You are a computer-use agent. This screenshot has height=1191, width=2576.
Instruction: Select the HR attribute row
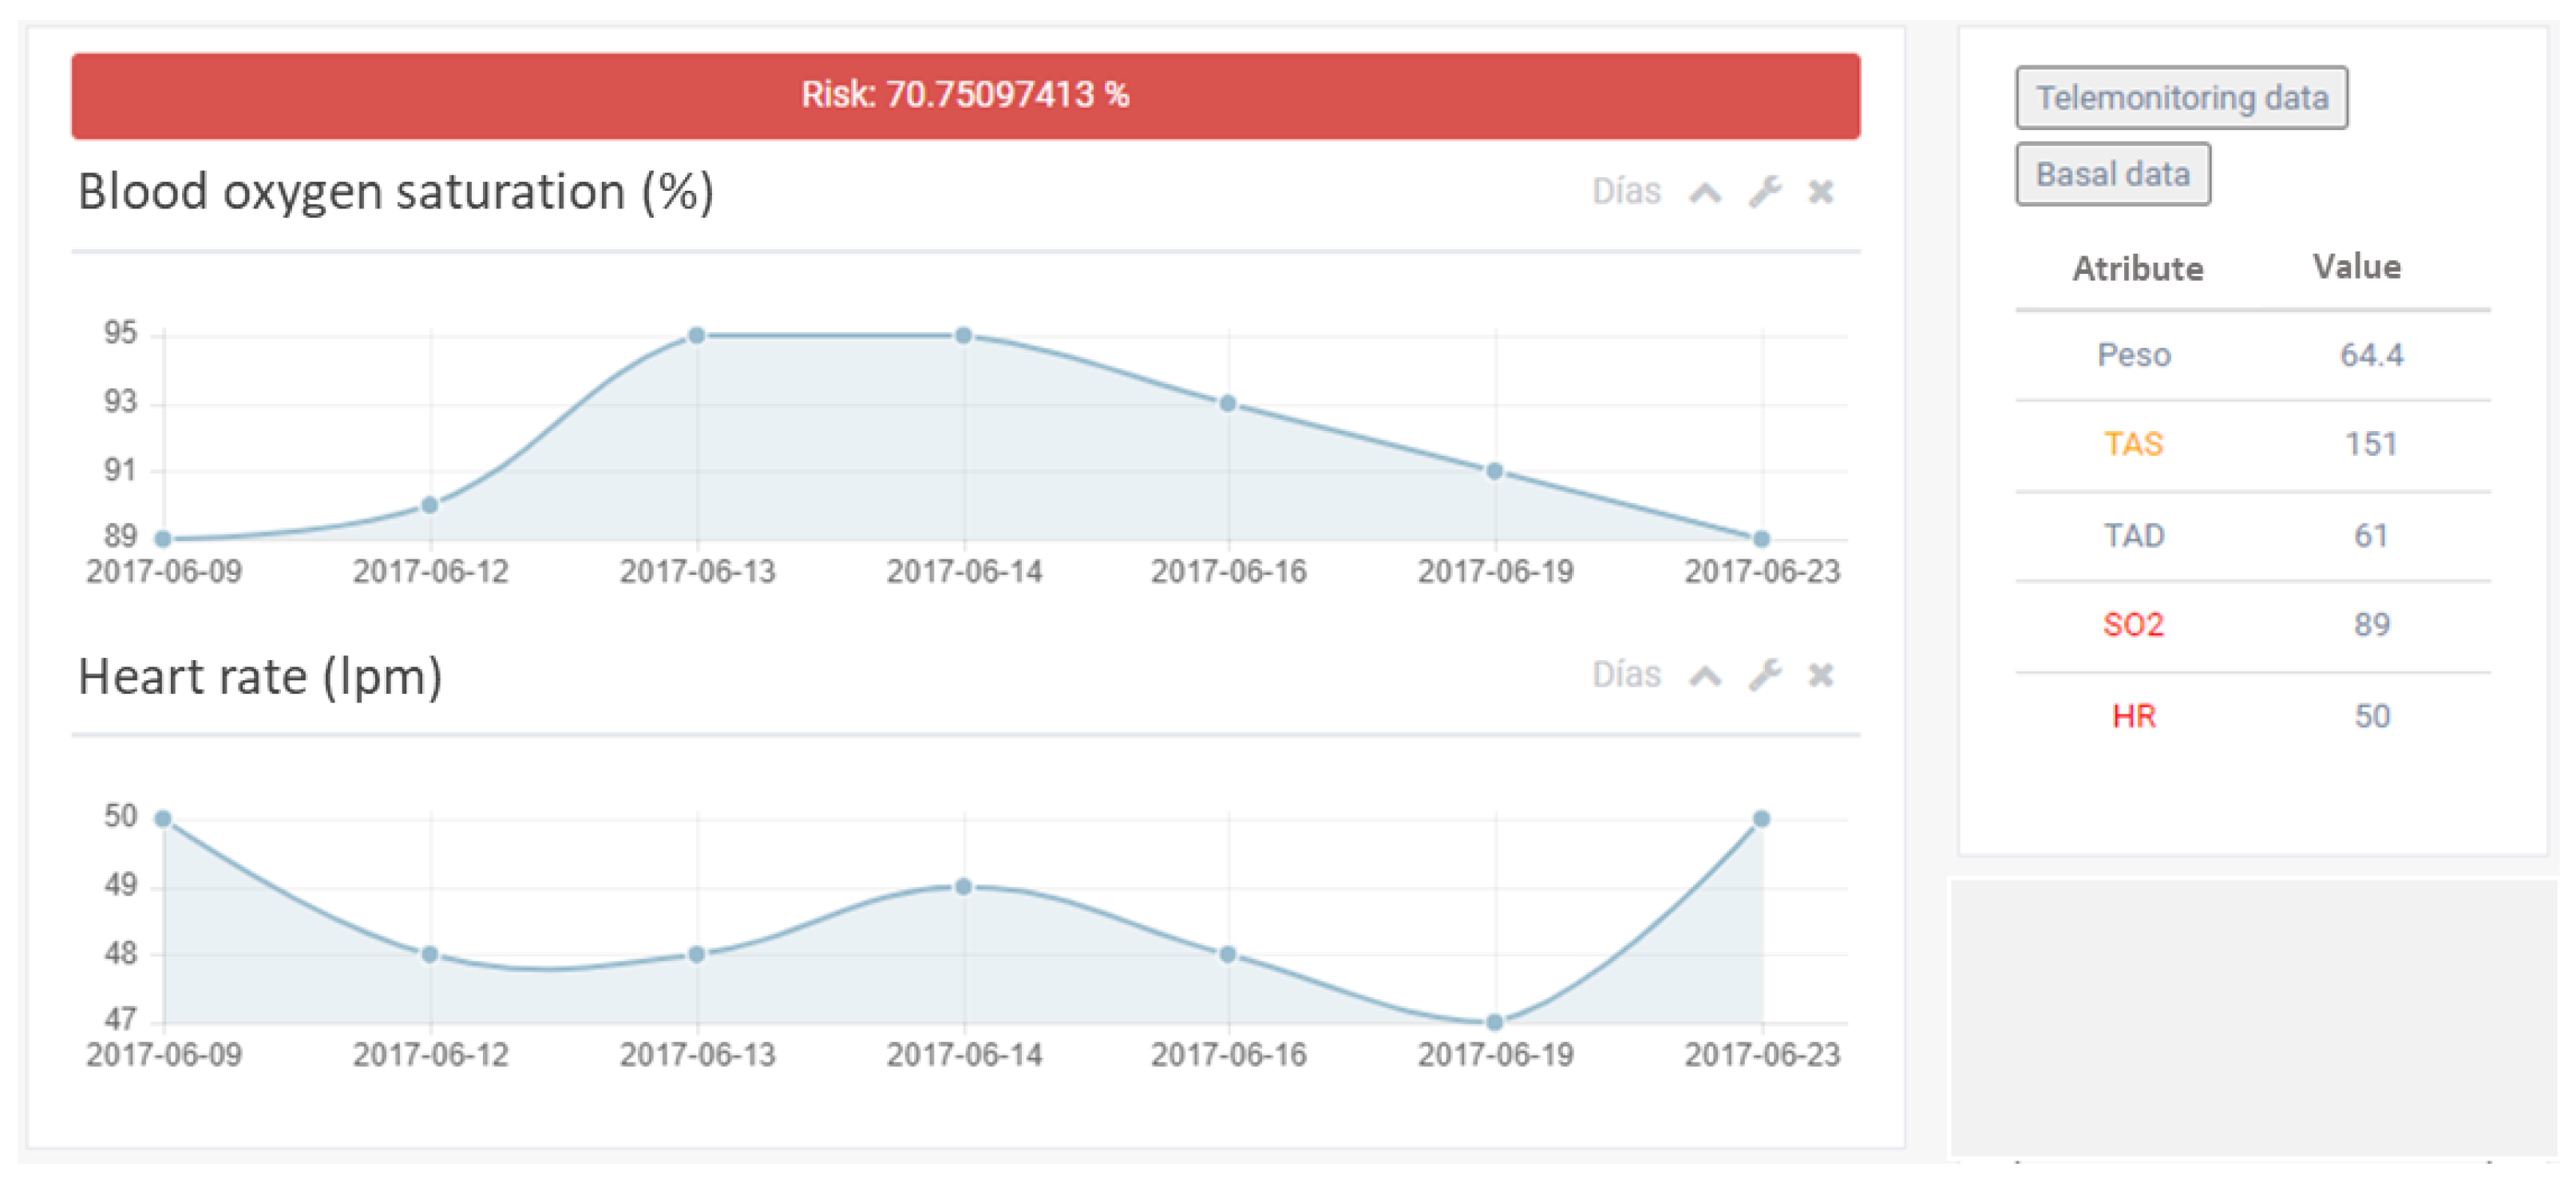(x=2133, y=716)
